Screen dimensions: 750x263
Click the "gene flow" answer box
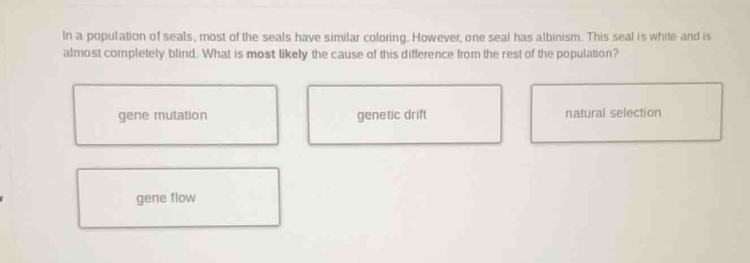click(x=179, y=198)
